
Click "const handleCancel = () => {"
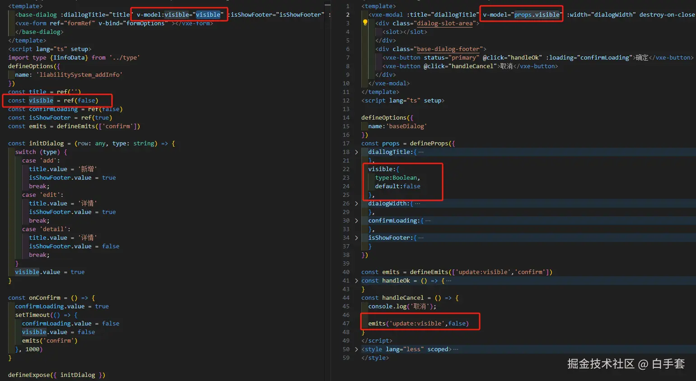410,298
